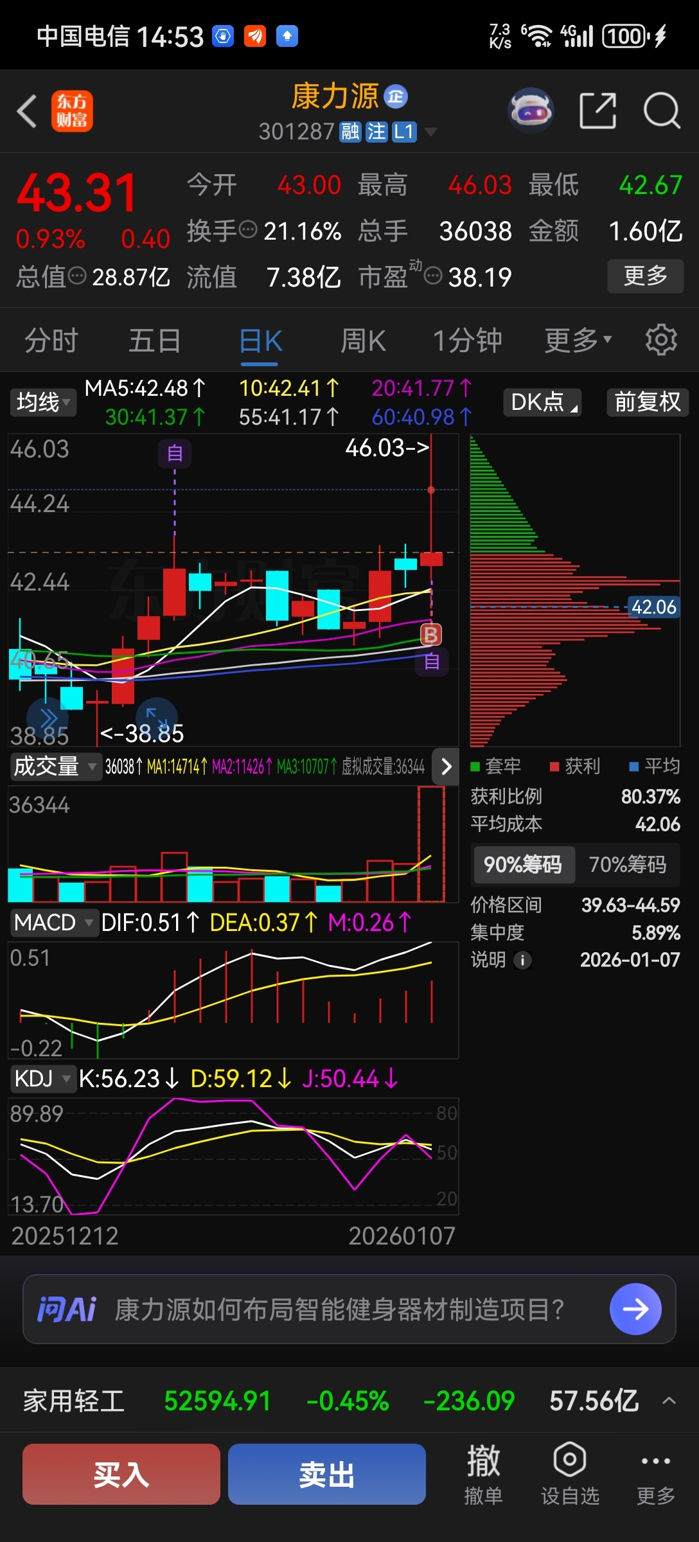The image size is (699, 1542).
Task: Tap the B buy-point marker on the chart
Action: [430, 635]
